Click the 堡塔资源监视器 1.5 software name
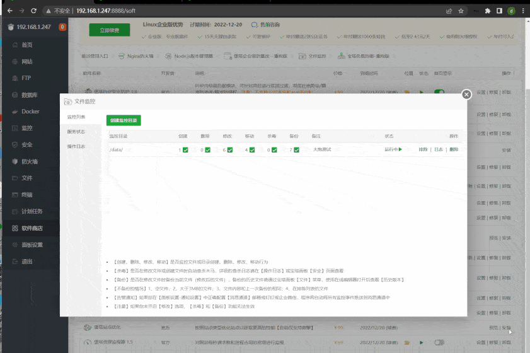 [113, 342]
